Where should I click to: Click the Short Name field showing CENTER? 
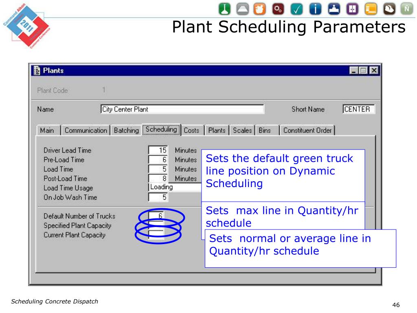pos(359,109)
